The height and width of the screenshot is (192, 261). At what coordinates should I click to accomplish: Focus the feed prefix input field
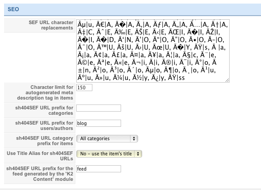pos(99,169)
